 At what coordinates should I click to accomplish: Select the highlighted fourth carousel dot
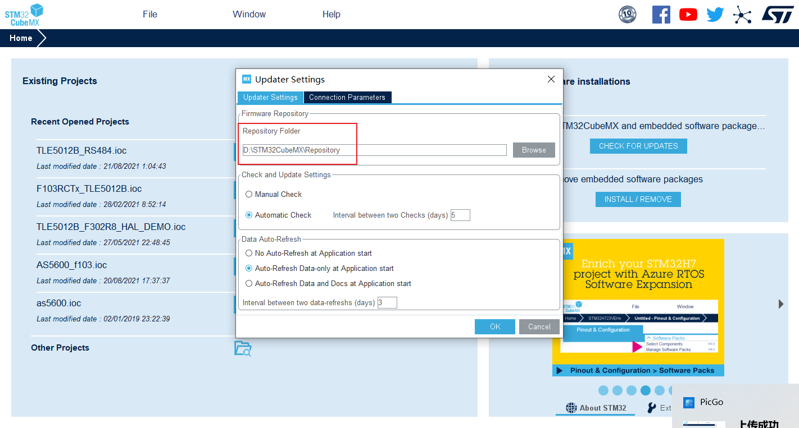646,390
